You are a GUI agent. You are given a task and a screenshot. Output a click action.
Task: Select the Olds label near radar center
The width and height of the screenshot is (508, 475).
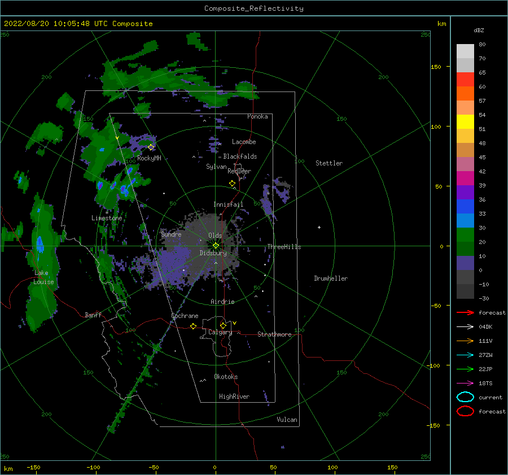tap(215, 236)
